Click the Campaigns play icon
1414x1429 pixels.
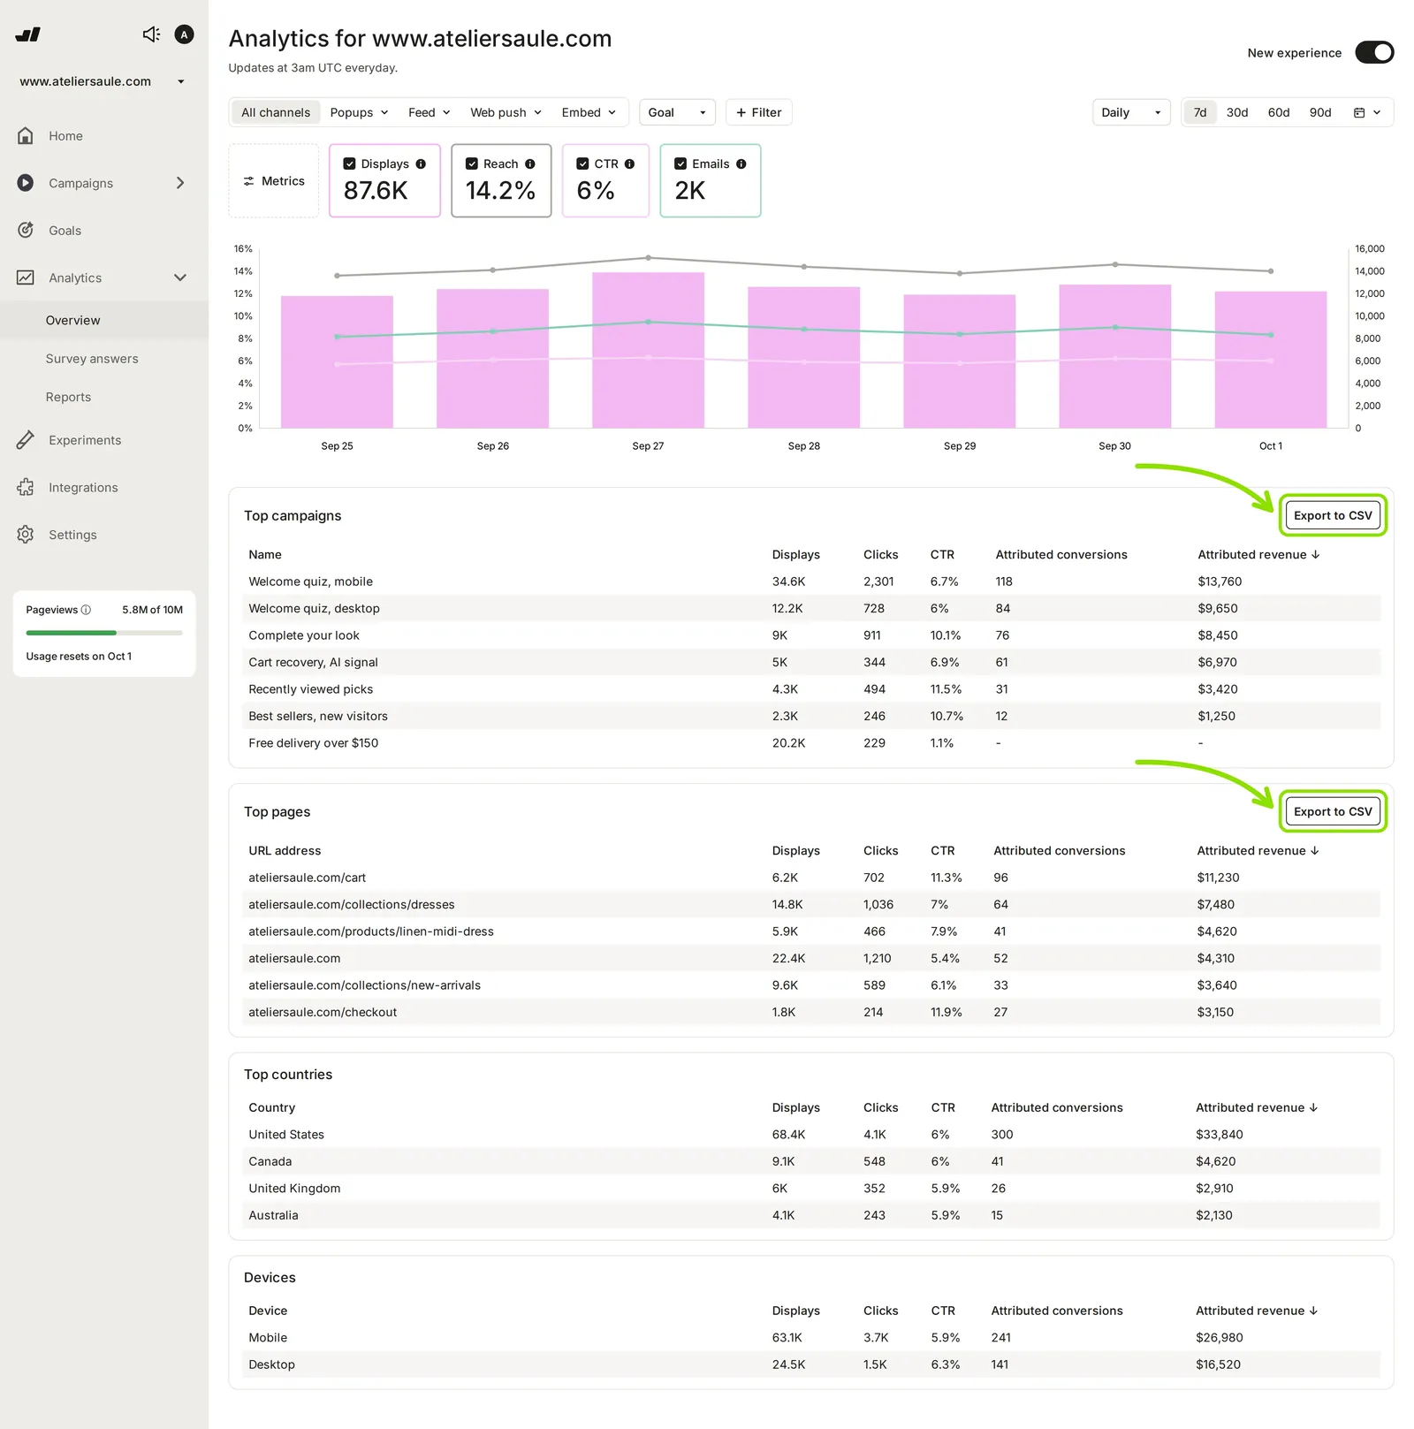(x=26, y=183)
